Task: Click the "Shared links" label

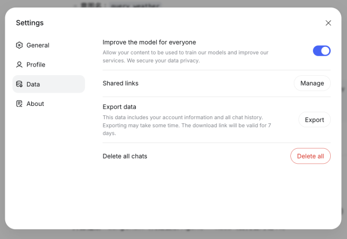Action: point(120,83)
